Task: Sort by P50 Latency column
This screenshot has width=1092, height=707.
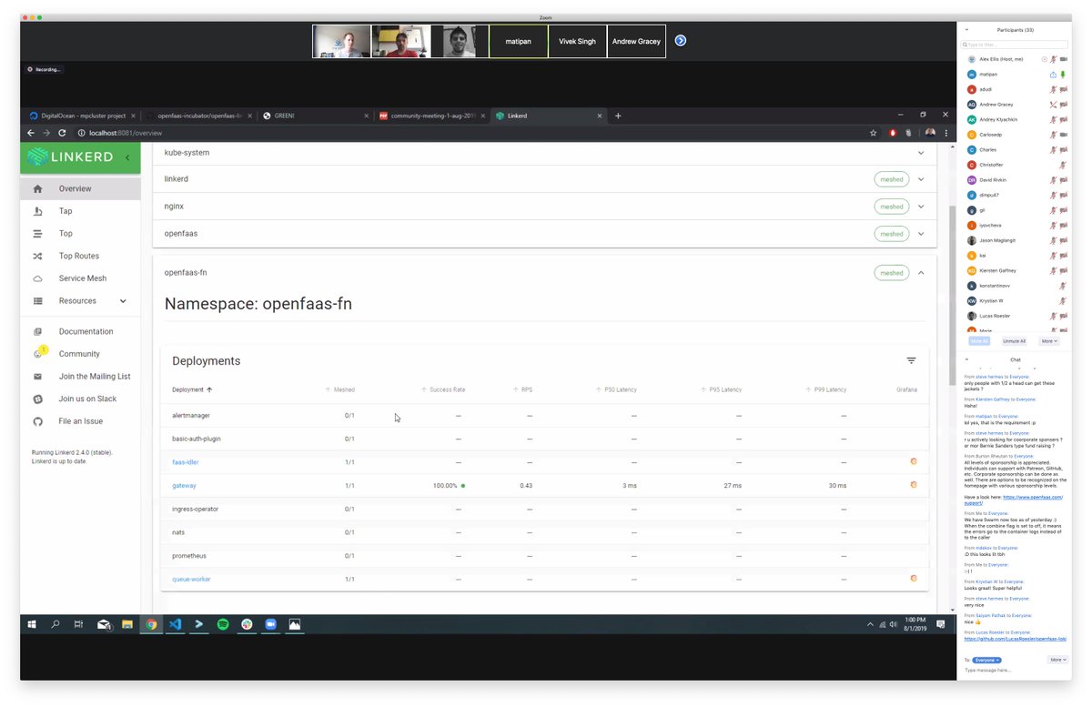Action: tap(616, 389)
